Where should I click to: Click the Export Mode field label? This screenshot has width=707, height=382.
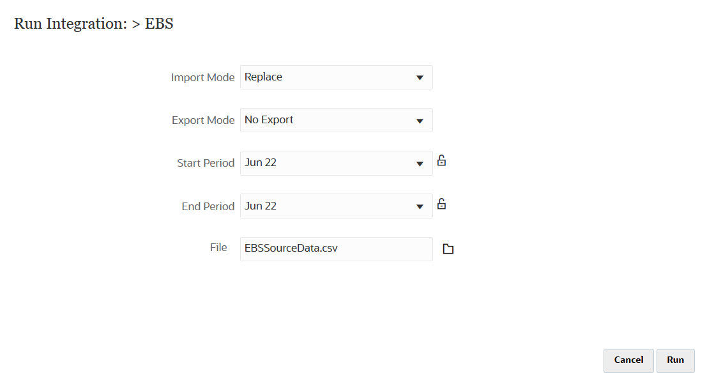(203, 120)
